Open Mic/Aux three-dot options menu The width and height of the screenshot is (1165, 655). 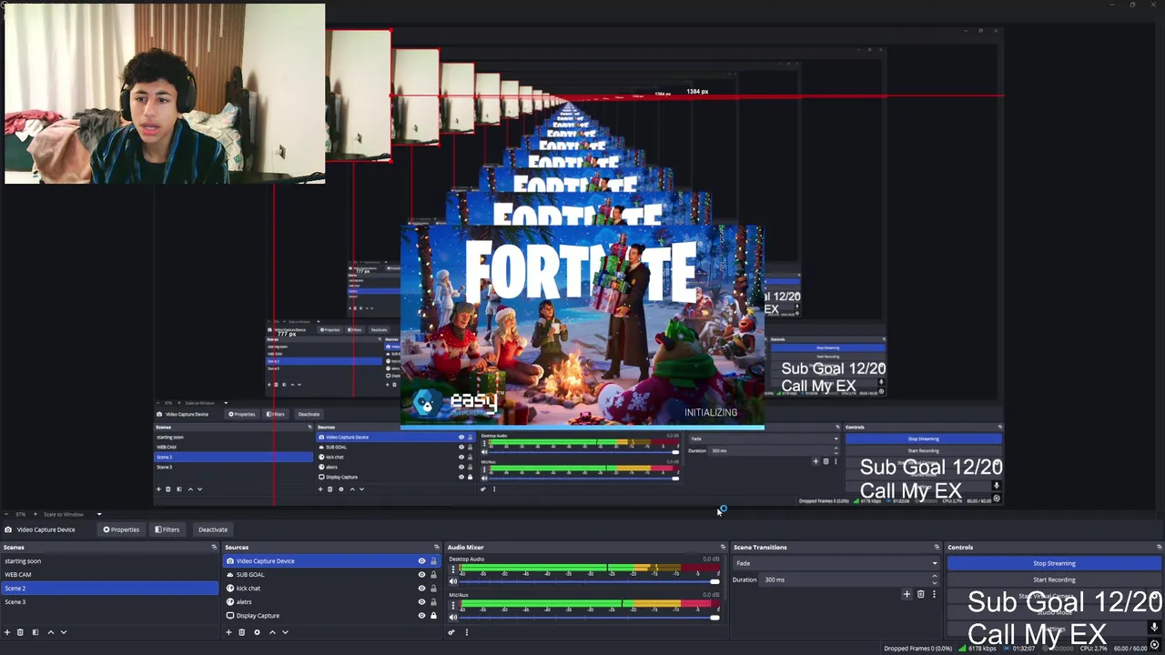(x=453, y=607)
